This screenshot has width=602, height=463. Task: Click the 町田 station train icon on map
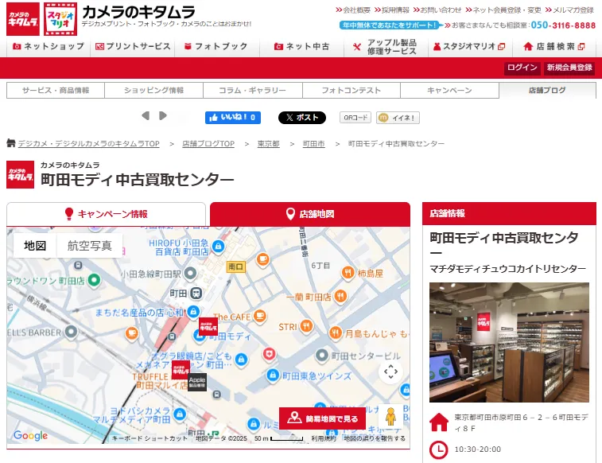tap(196, 294)
